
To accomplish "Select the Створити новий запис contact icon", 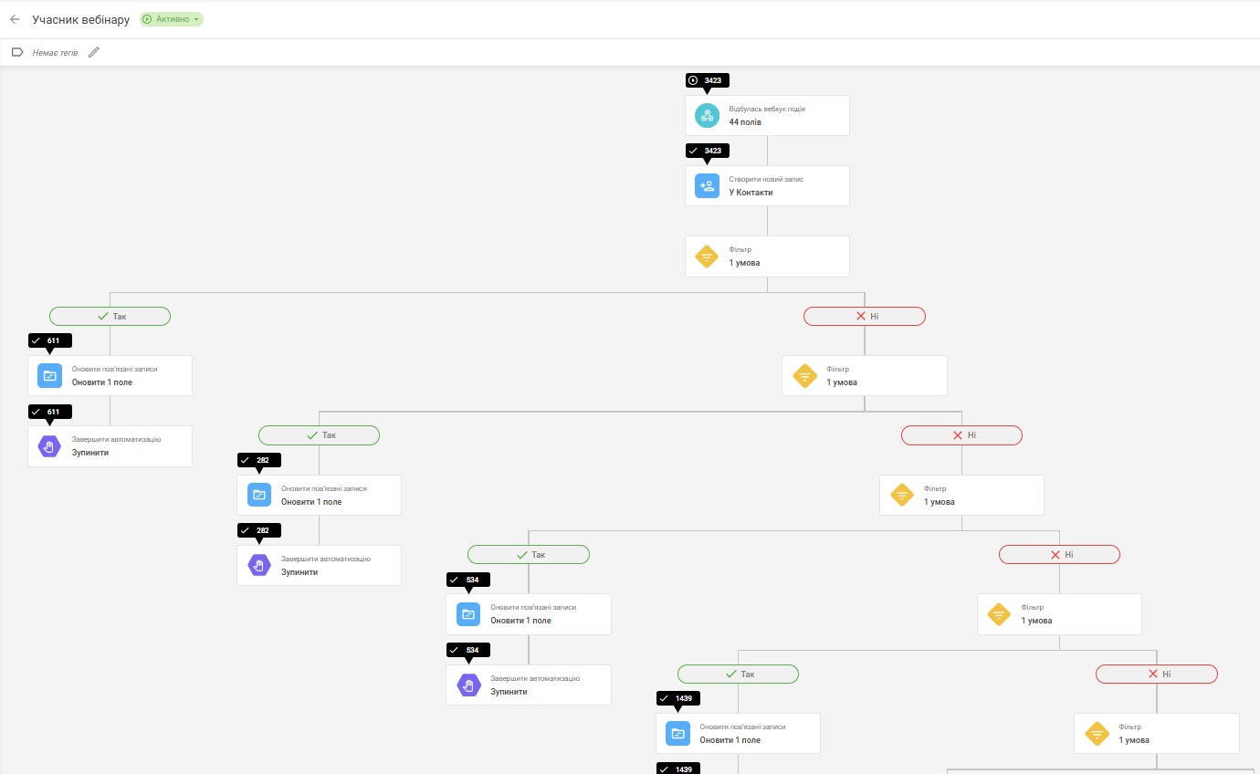I will (707, 185).
